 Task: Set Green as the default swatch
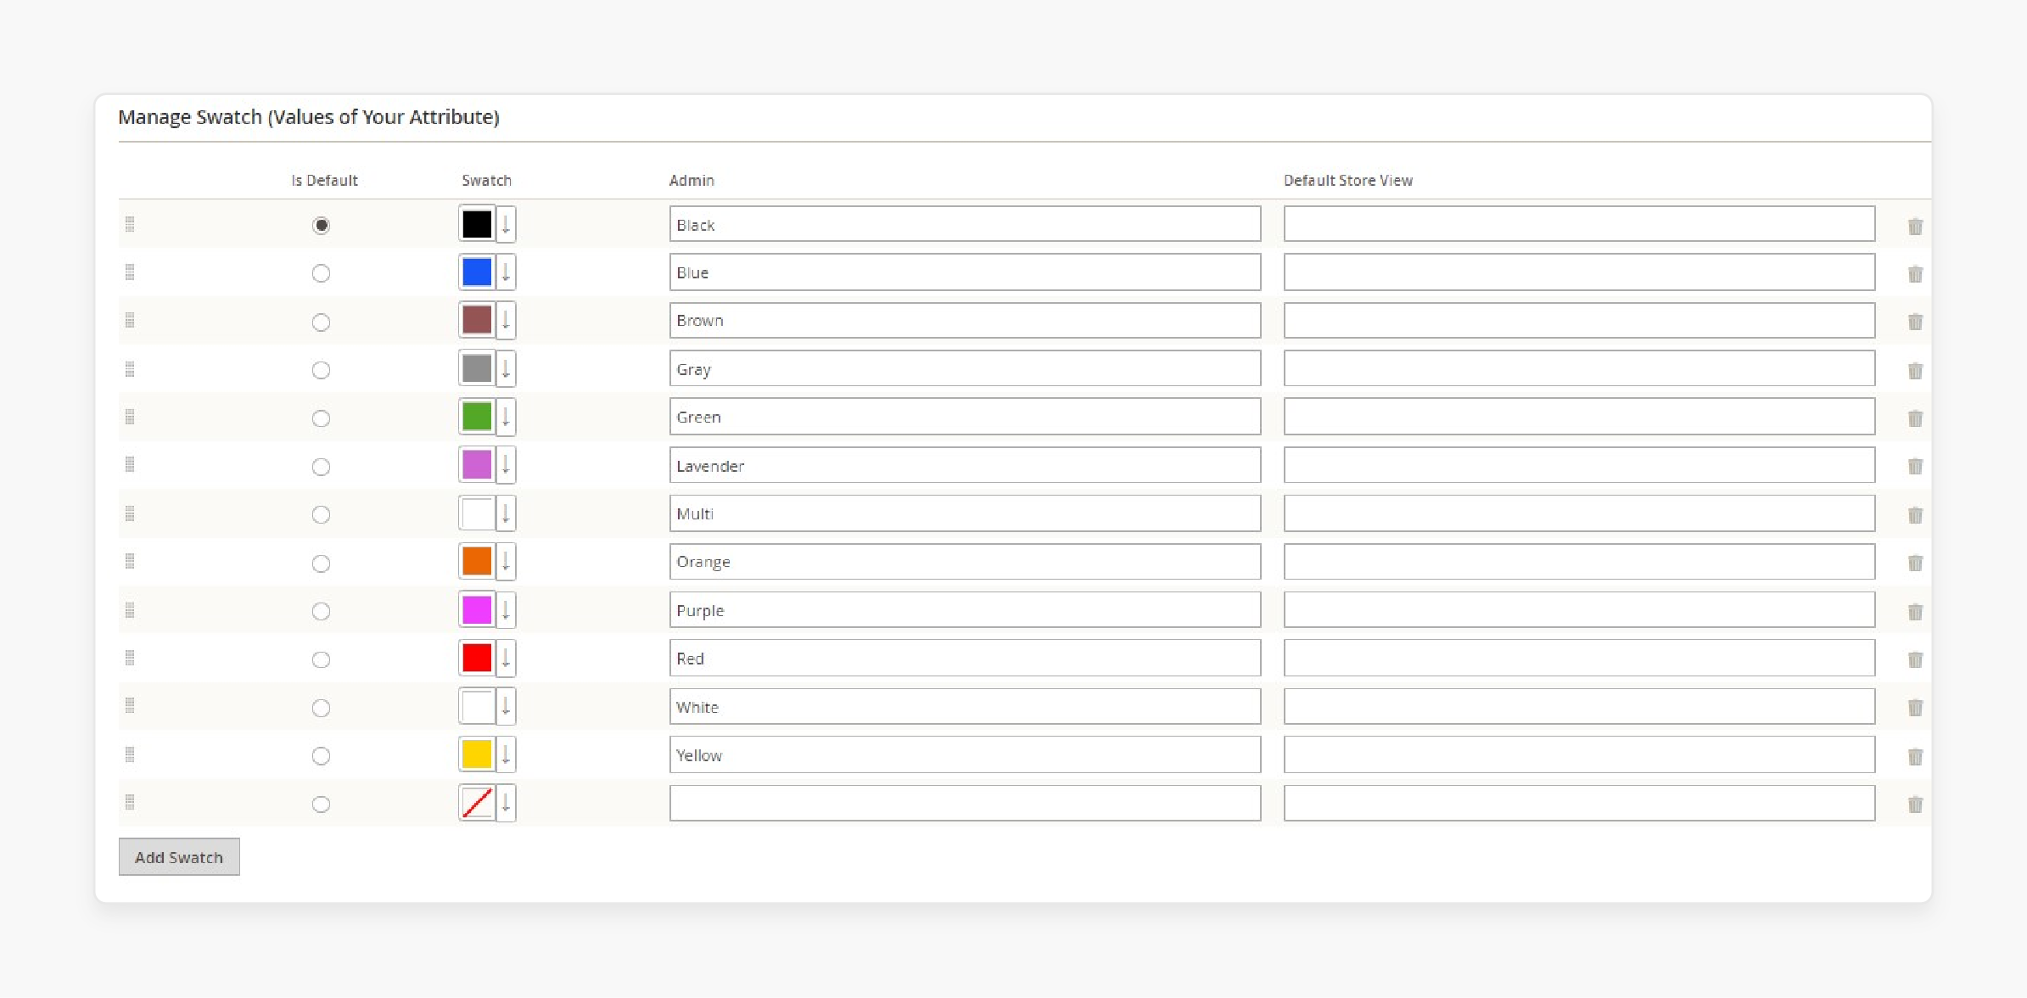click(321, 418)
